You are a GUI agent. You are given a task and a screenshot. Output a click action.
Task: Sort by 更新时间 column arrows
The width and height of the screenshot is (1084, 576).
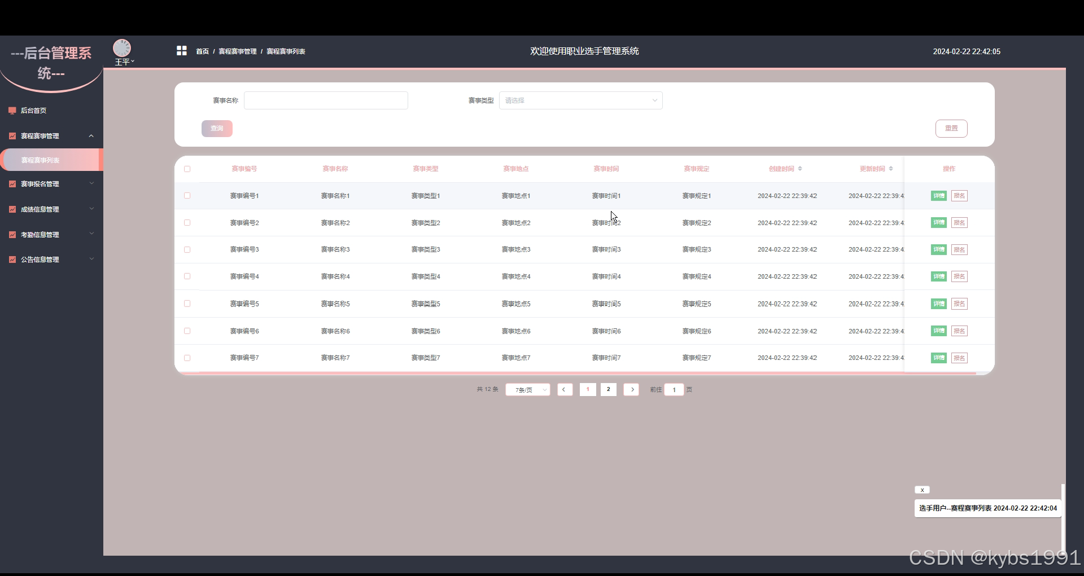(x=891, y=169)
